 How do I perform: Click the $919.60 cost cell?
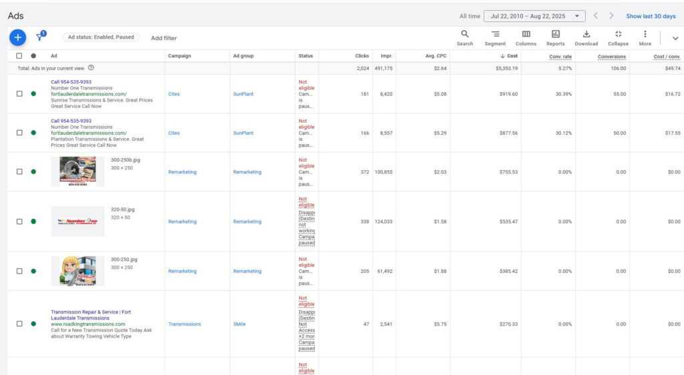pos(508,94)
